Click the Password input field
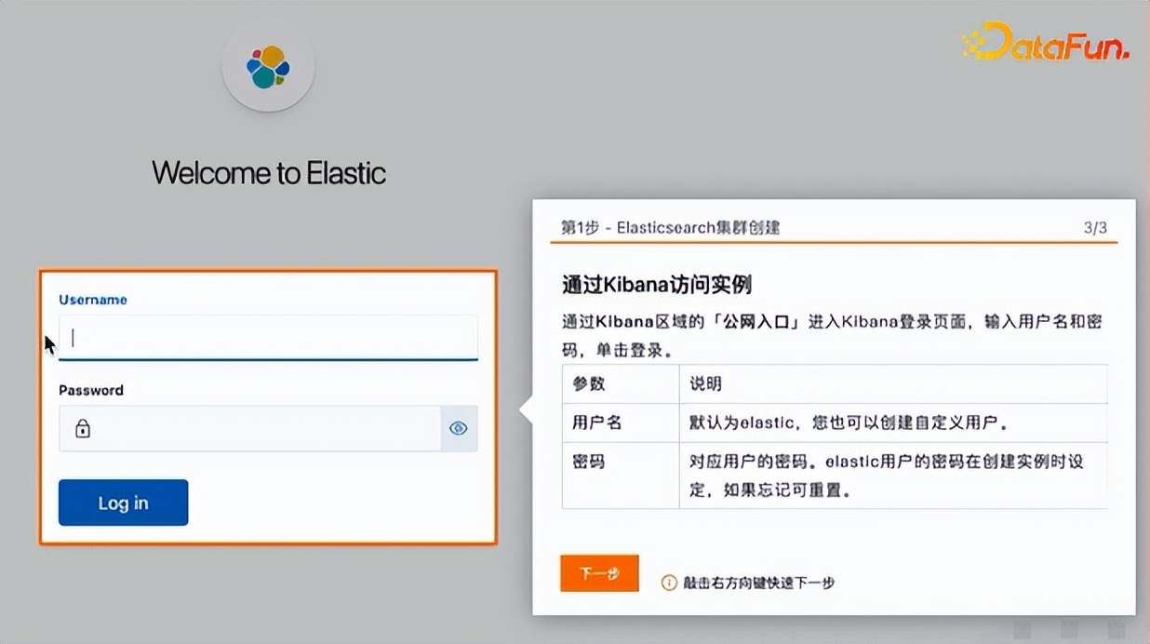Image resolution: width=1150 pixels, height=644 pixels. tap(251, 426)
